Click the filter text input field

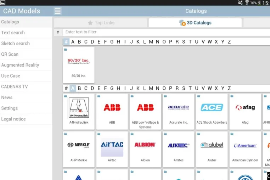[166, 32]
